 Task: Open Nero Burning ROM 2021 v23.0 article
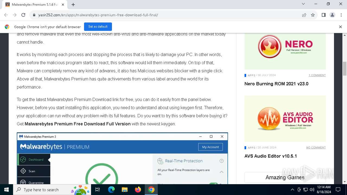pyautogui.click(x=276, y=84)
